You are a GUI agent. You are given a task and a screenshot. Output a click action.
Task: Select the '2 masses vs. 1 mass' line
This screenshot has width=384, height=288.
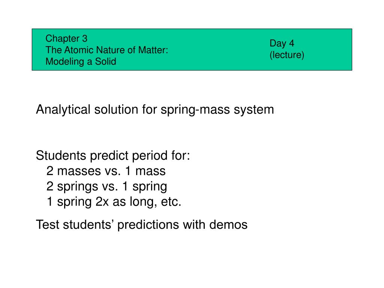click(x=106, y=171)
